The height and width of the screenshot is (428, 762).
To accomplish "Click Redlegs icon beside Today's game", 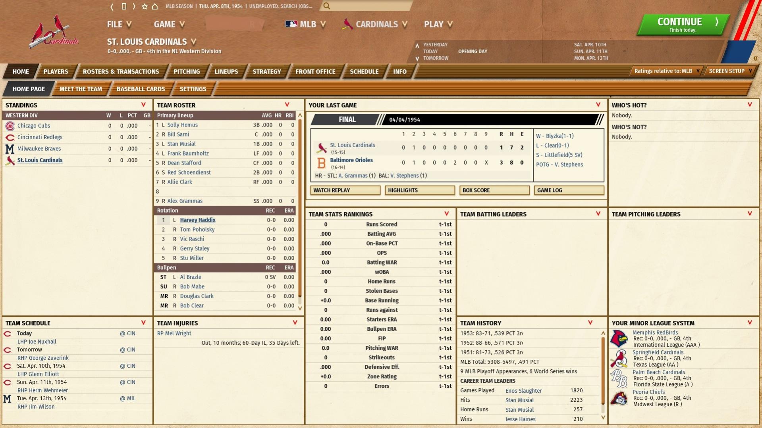I will 8,334.
